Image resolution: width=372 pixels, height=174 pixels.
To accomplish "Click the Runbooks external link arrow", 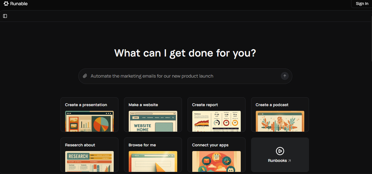I will click(x=289, y=161).
